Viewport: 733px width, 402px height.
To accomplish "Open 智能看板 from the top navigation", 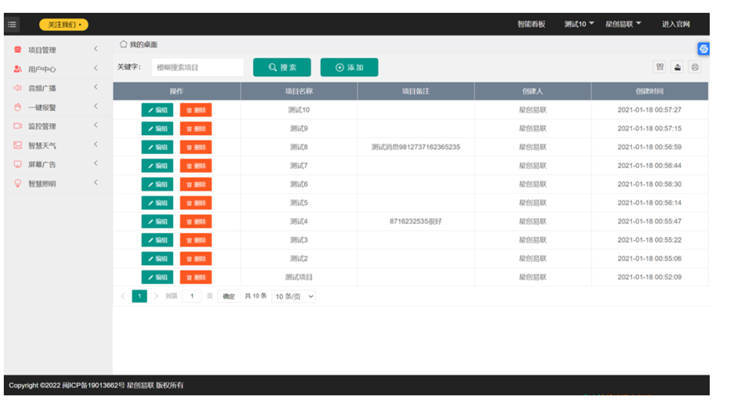I will click(531, 24).
